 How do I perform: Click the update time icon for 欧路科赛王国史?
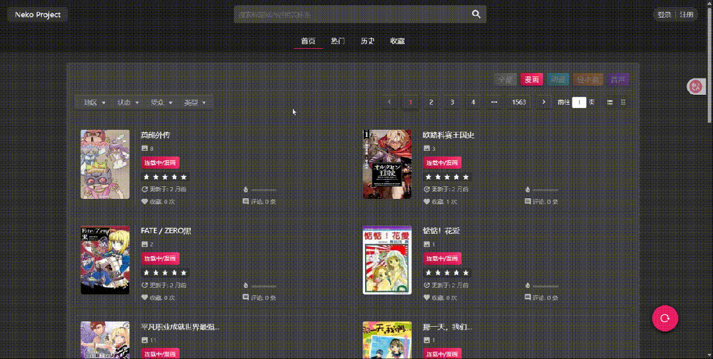click(426, 189)
